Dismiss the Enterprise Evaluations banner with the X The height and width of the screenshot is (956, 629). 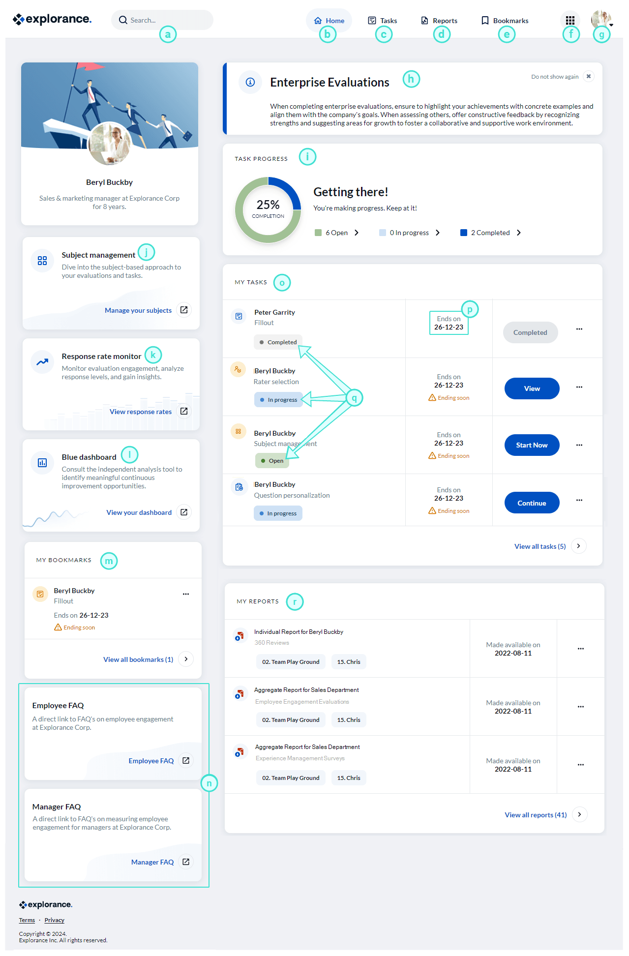click(589, 76)
